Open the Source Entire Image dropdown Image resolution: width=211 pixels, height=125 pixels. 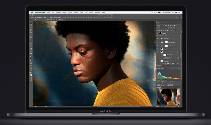(x=171, y=80)
